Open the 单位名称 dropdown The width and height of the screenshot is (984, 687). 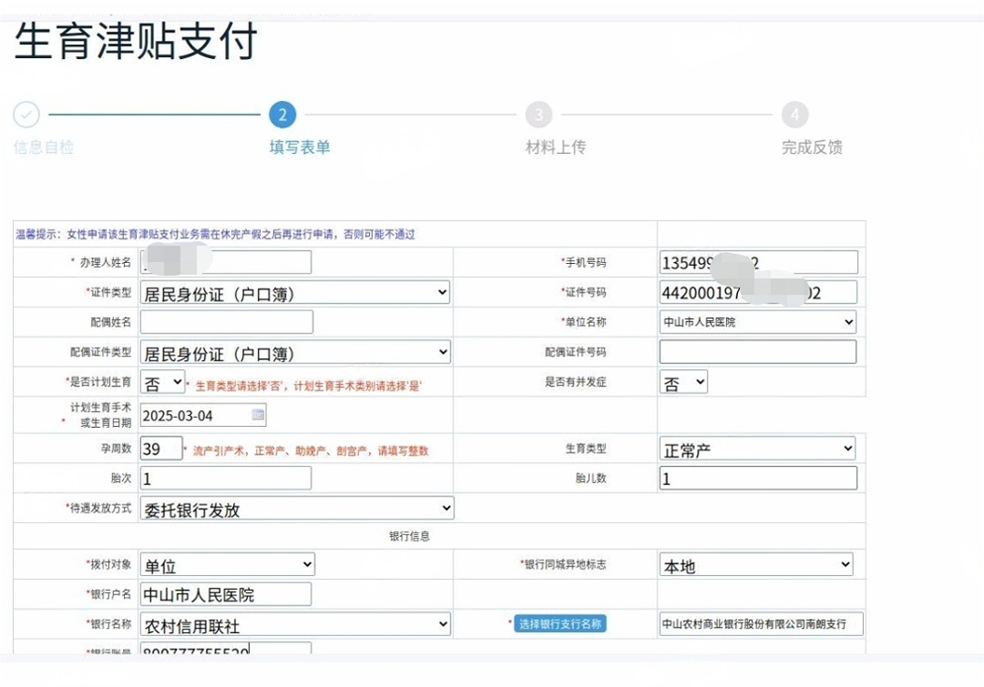click(x=758, y=321)
